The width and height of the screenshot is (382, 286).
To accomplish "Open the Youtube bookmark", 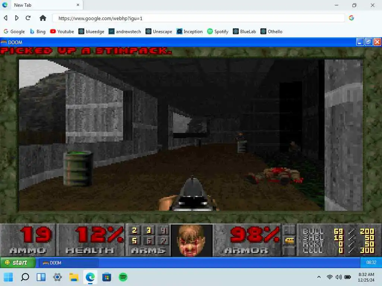I will 62,32.
